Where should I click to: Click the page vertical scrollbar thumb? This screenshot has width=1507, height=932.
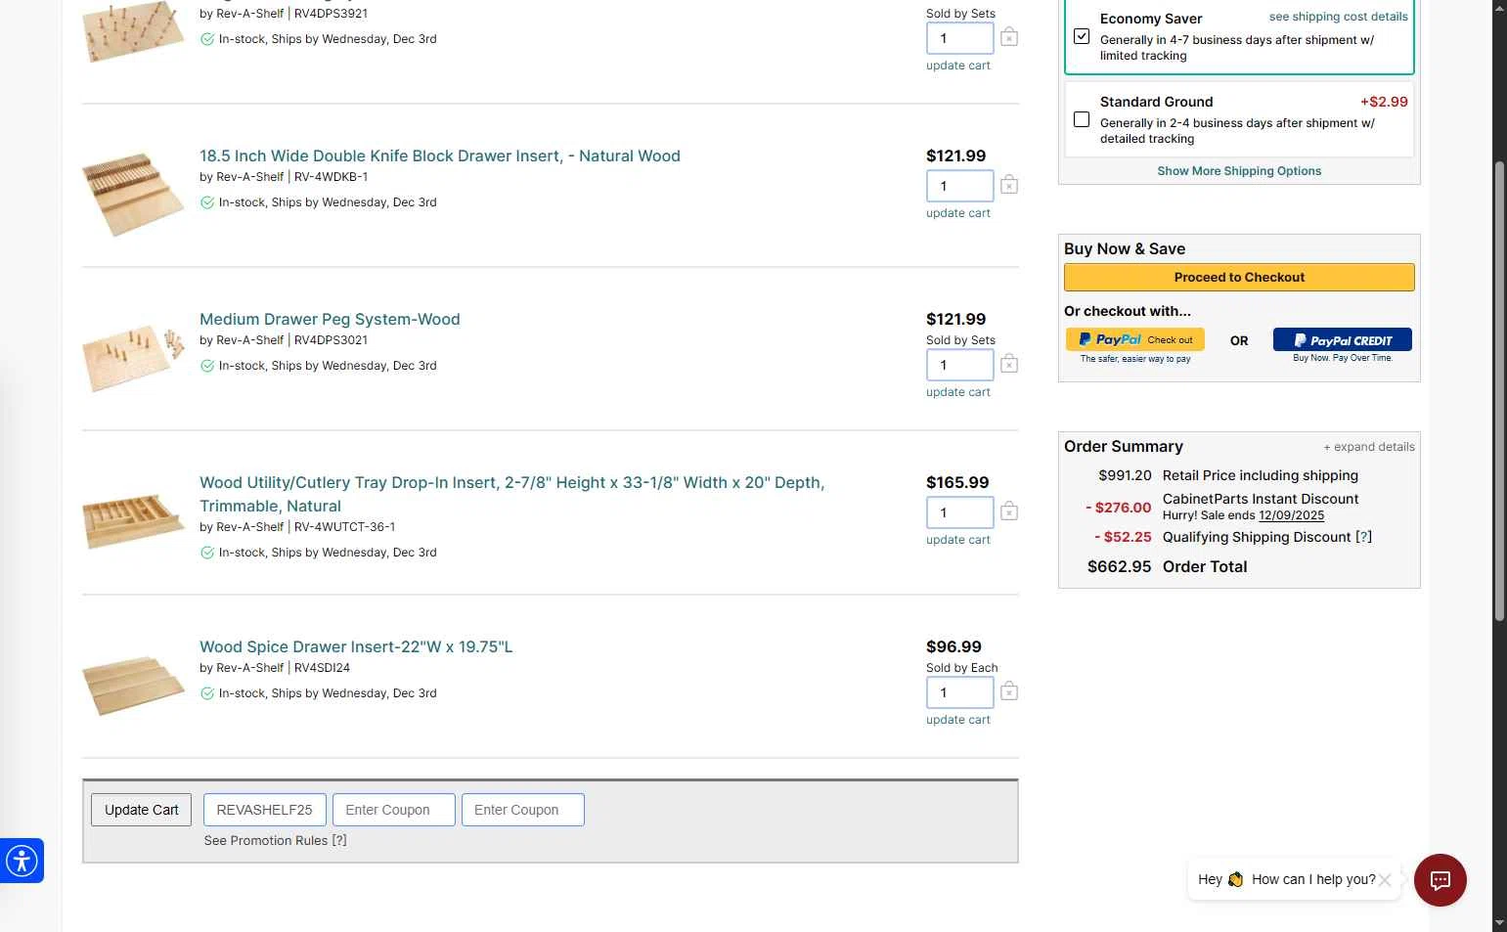(1499, 391)
